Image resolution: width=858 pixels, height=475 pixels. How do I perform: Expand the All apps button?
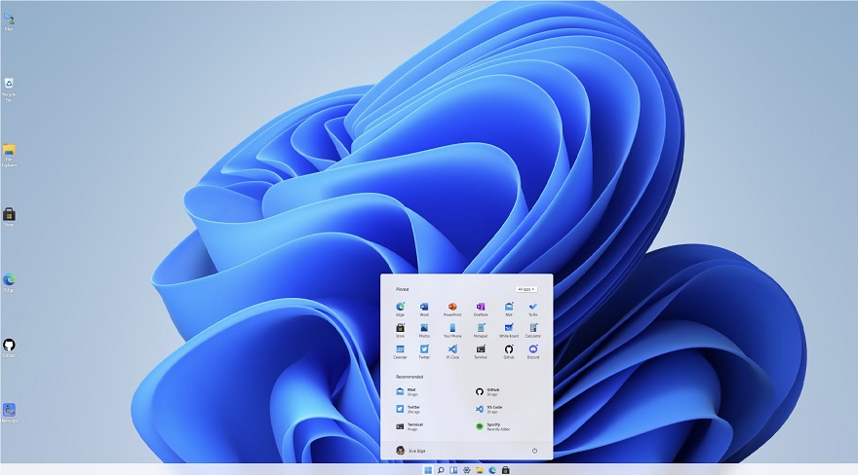(526, 289)
